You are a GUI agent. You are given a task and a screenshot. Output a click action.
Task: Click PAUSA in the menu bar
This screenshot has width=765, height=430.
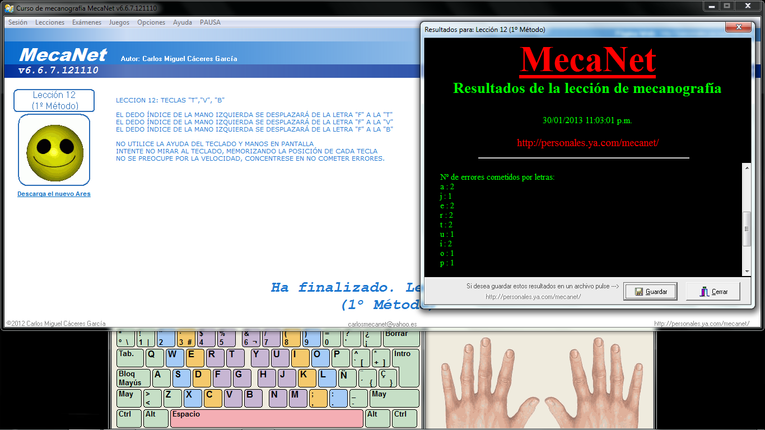[x=211, y=22]
